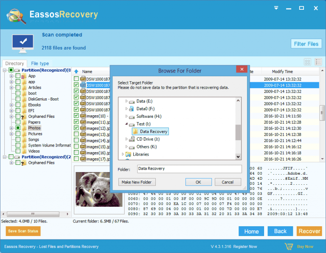Toggle first Partition(Recognized) checkbox

11,70
